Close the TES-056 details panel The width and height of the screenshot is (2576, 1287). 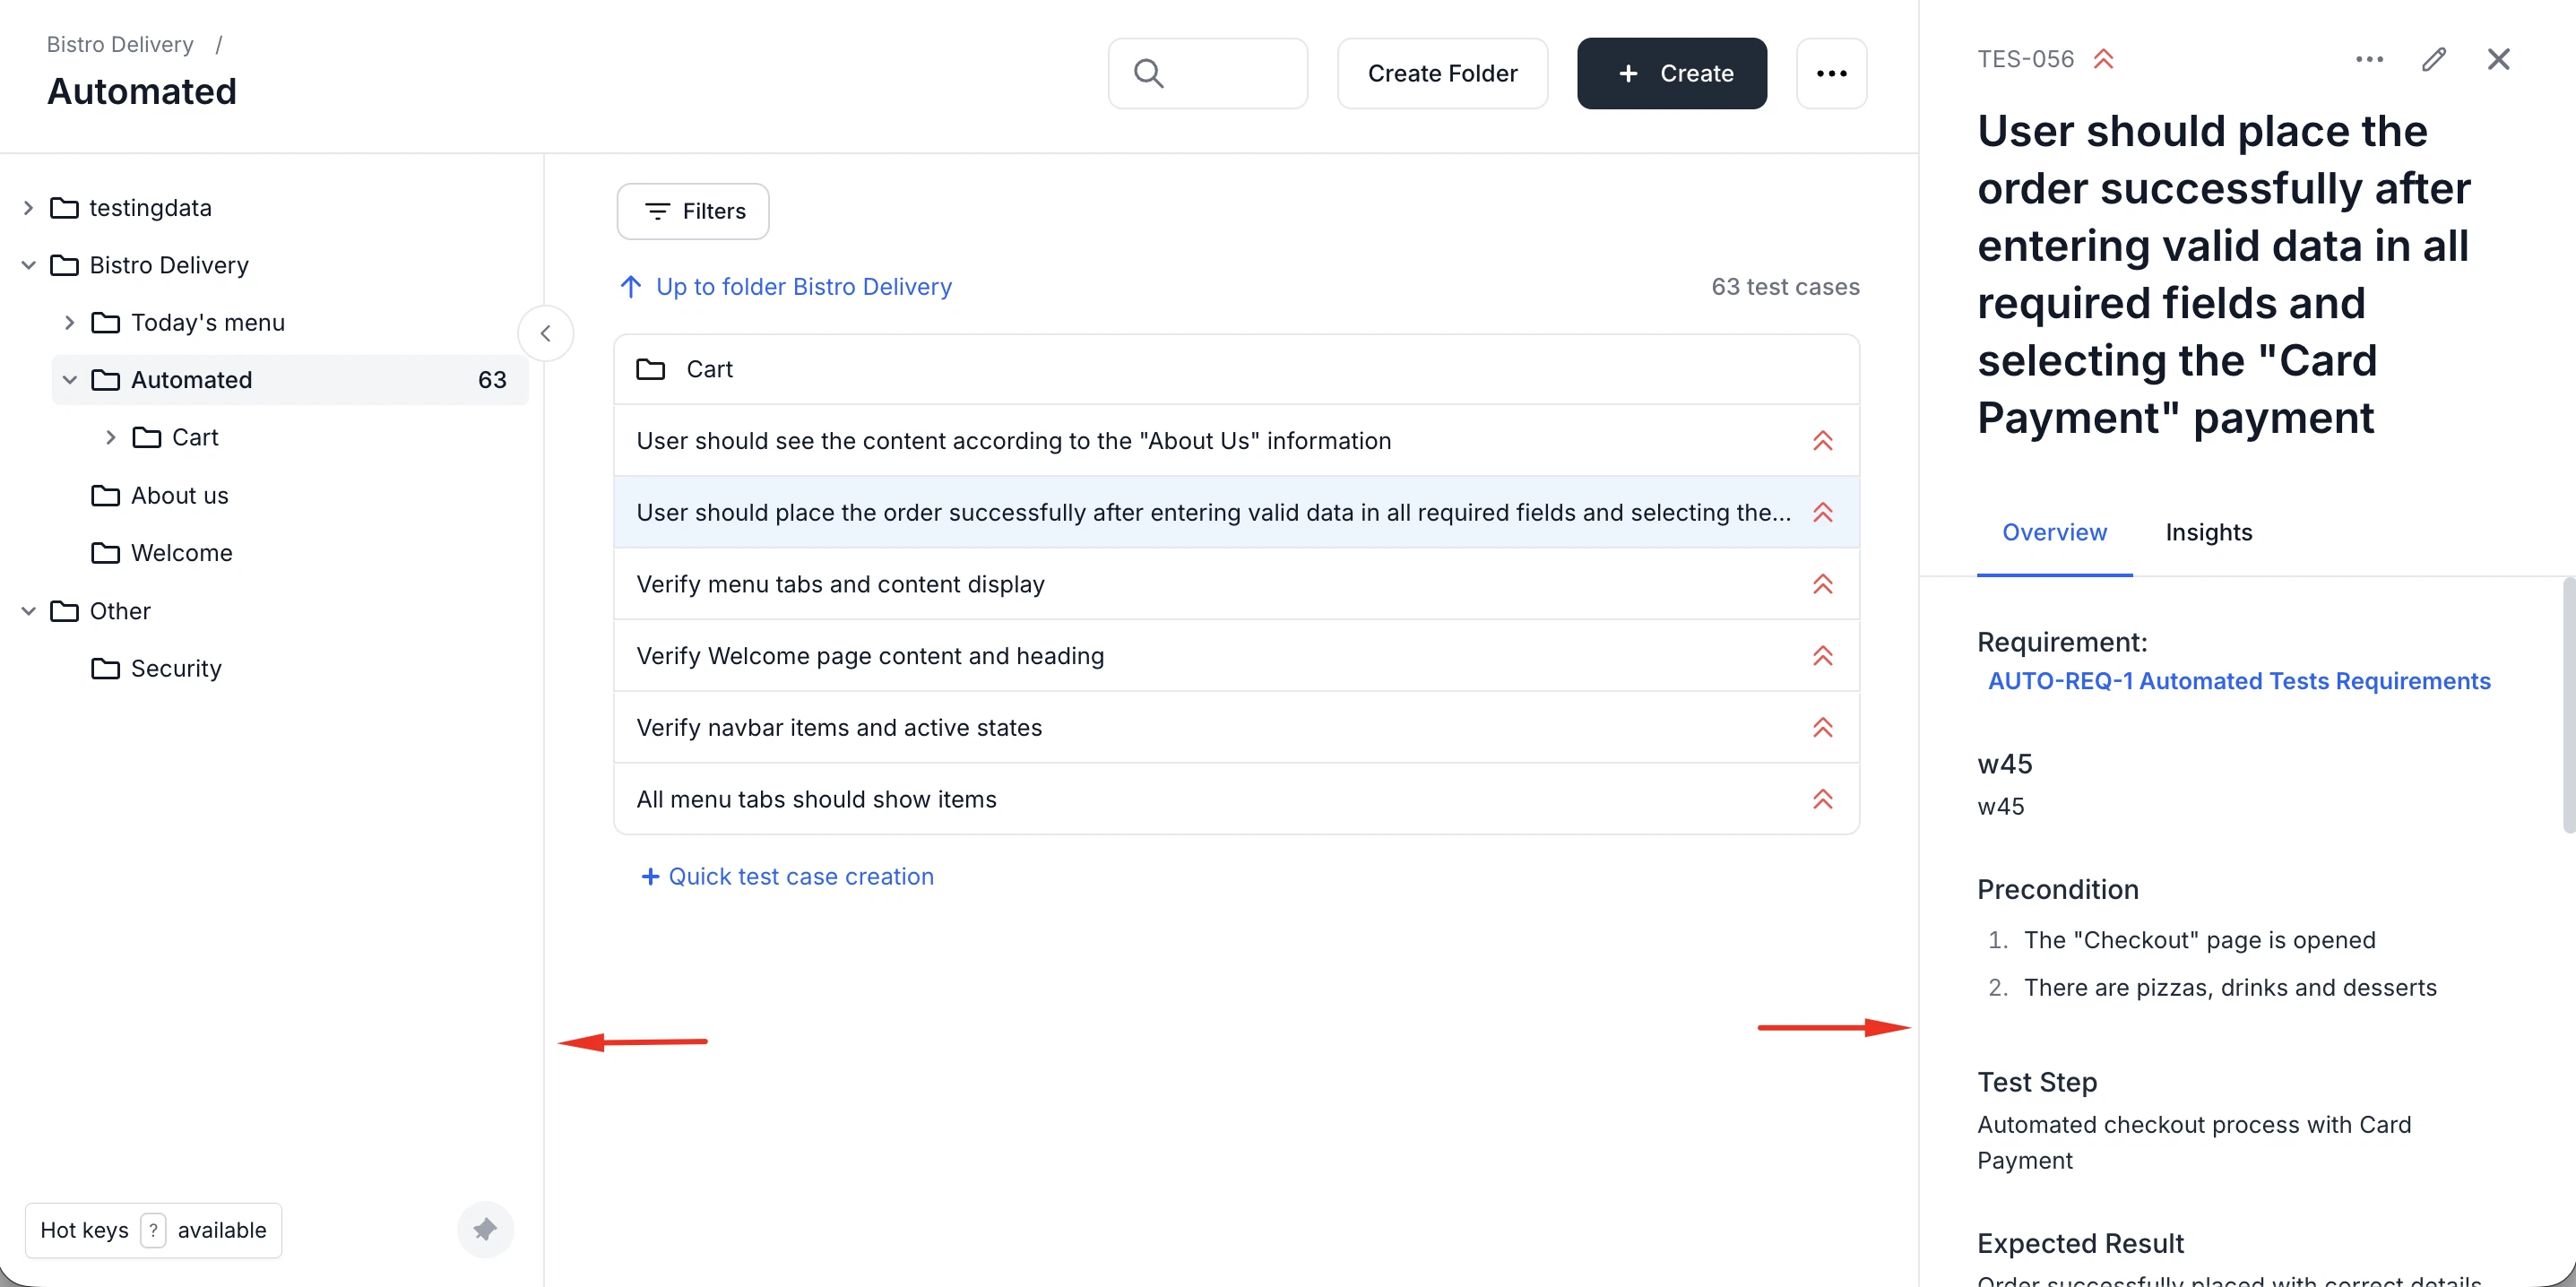click(x=2498, y=59)
